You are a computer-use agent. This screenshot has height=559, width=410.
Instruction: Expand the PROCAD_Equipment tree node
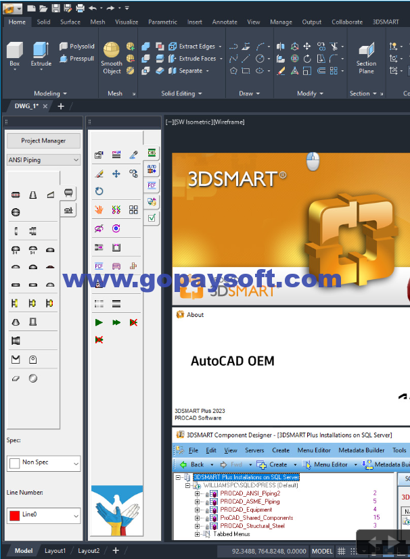coord(197,510)
